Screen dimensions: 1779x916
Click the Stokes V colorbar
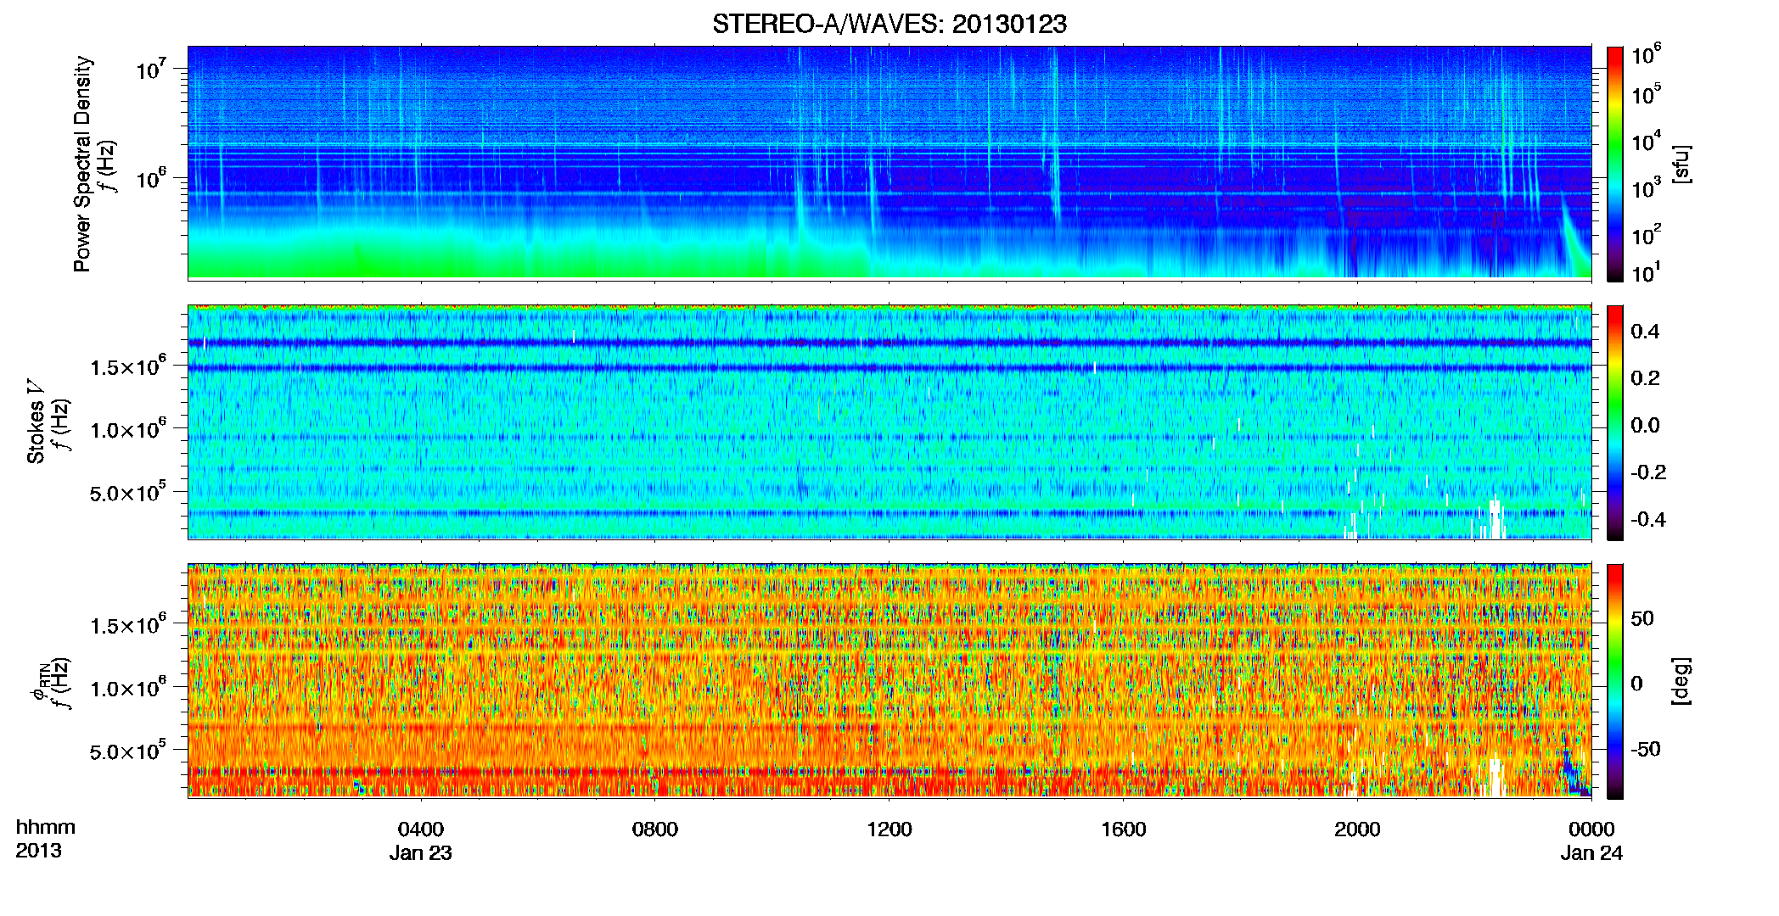point(1614,422)
